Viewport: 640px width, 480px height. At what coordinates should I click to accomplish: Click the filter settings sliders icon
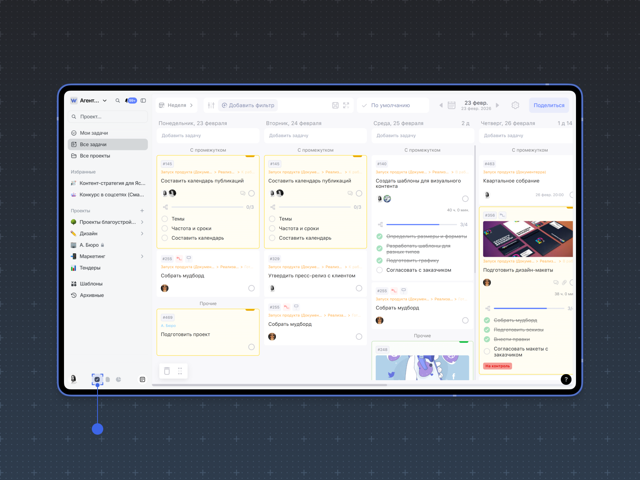tap(211, 106)
